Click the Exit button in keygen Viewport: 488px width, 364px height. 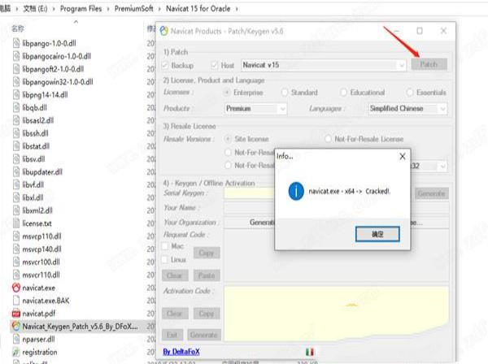(172, 335)
